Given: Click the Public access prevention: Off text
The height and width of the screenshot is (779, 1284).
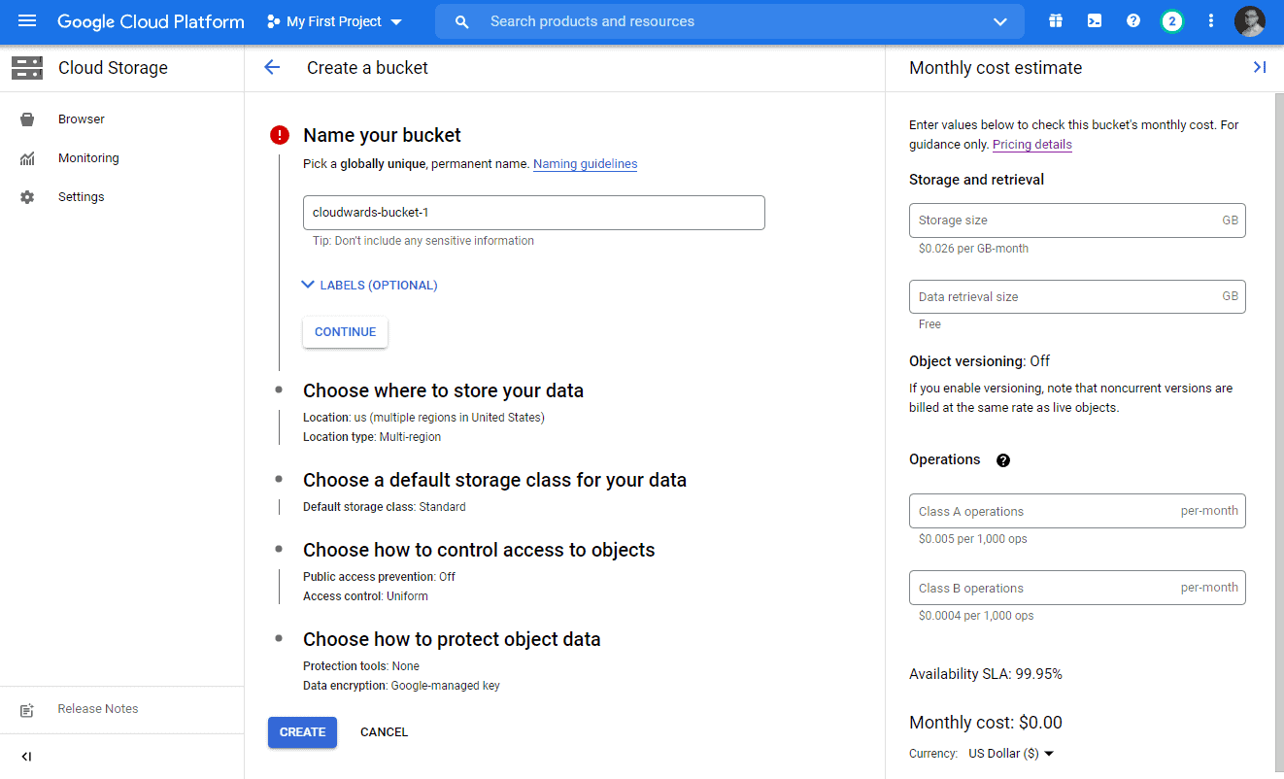Looking at the screenshot, I should coord(379,577).
